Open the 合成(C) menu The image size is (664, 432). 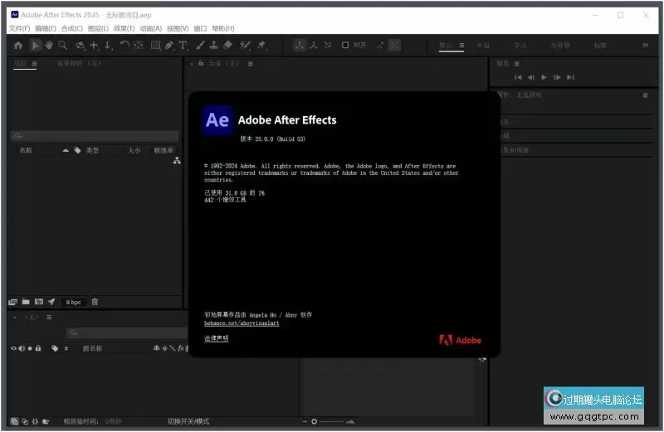[71, 28]
